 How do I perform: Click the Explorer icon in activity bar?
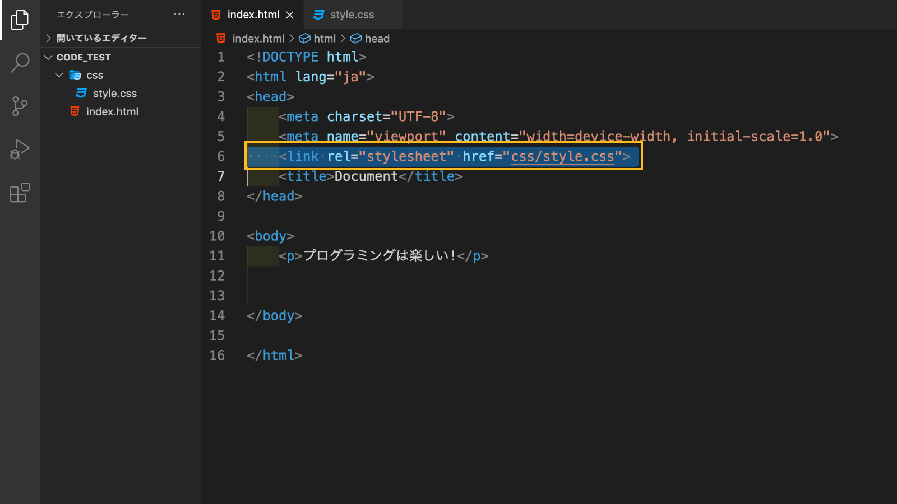point(20,20)
